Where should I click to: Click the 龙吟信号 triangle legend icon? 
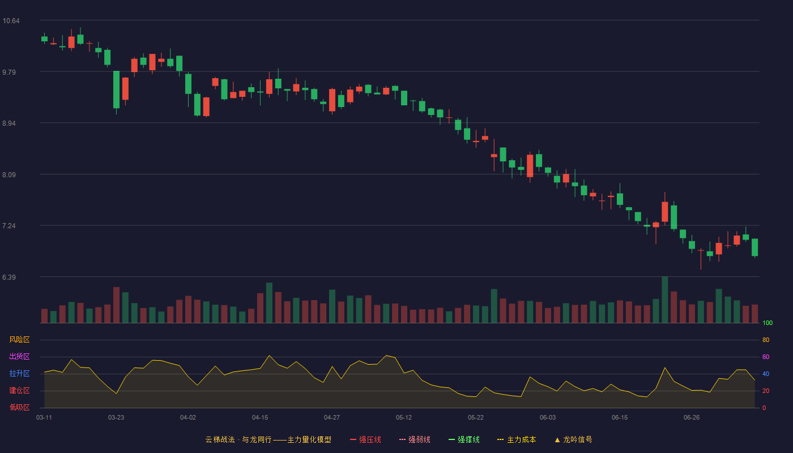(x=557, y=439)
